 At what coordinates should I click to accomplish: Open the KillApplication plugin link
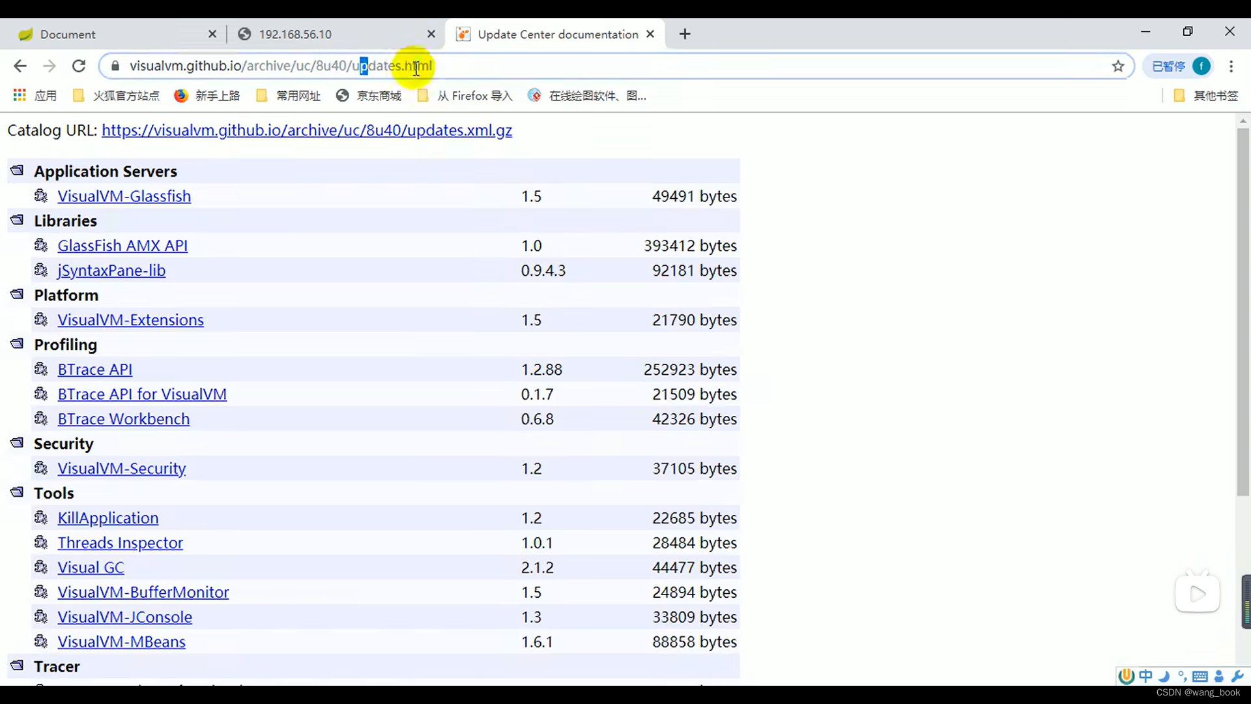[108, 518]
